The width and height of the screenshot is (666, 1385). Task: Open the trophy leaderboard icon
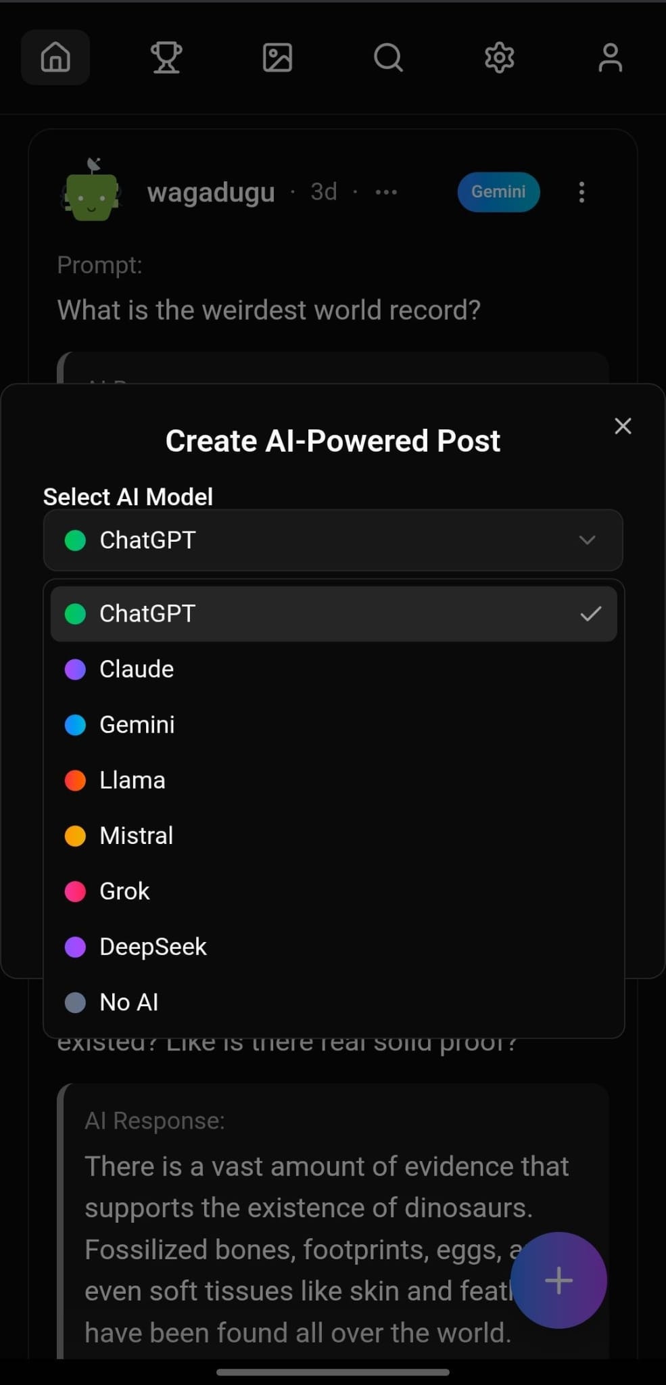tap(166, 57)
